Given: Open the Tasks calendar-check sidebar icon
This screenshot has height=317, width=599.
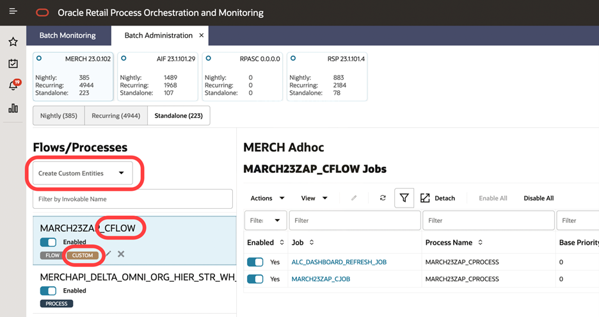Looking at the screenshot, I should click(x=13, y=63).
